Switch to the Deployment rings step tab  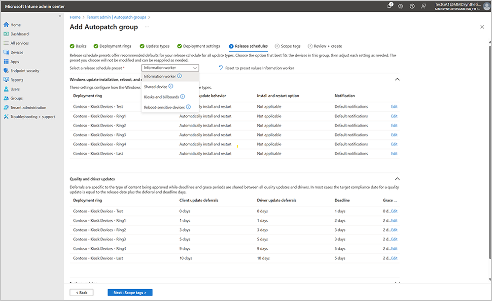(112, 46)
